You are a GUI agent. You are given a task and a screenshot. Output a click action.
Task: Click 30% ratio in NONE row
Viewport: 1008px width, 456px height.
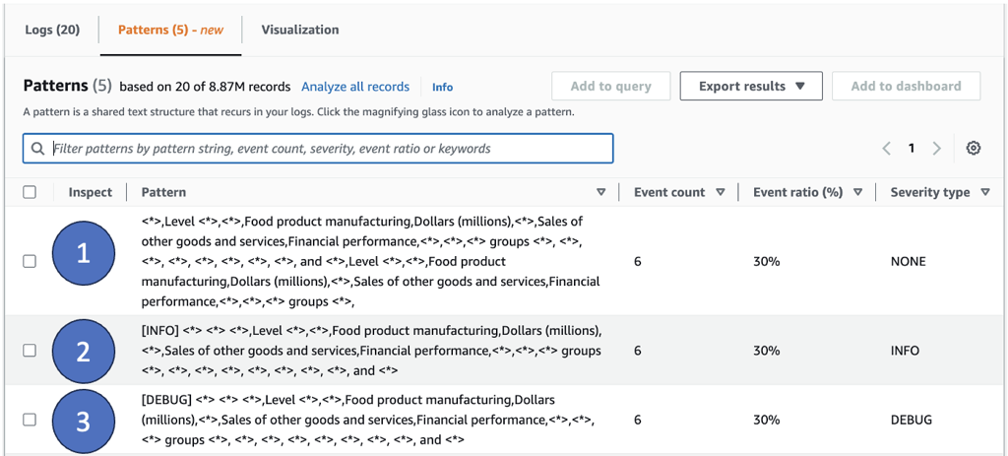(x=766, y=261)
